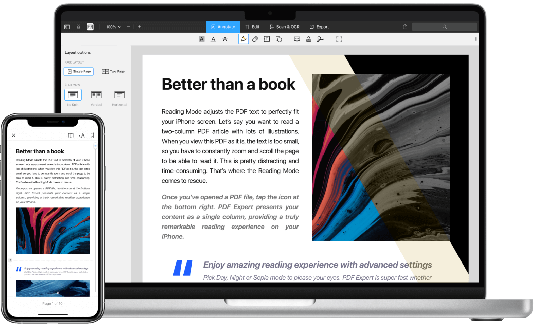Select the stamp tool
Screen dimensions: 540x326
click(308, 39)
